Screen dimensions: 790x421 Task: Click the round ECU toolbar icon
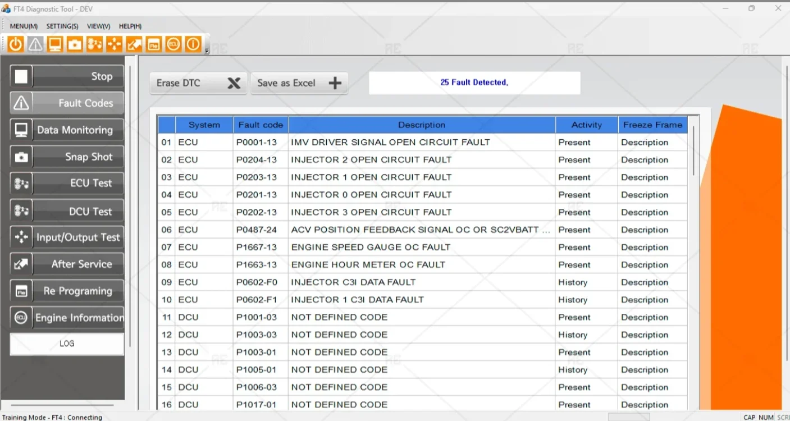pyautogui.click(x=173, y=44)
